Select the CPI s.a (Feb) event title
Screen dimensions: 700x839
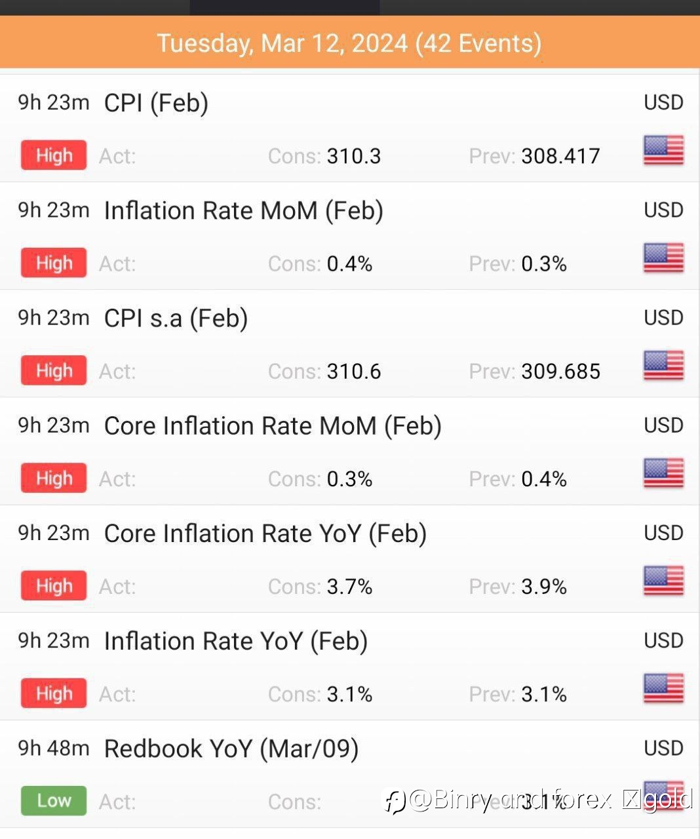pos(176,318)
